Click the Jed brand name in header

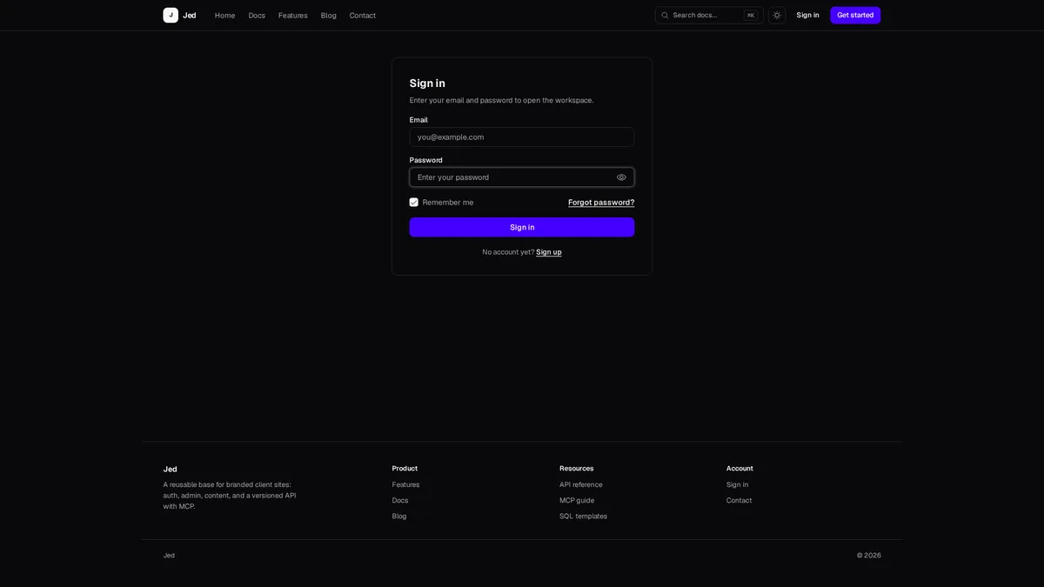[x=190, y=15]
